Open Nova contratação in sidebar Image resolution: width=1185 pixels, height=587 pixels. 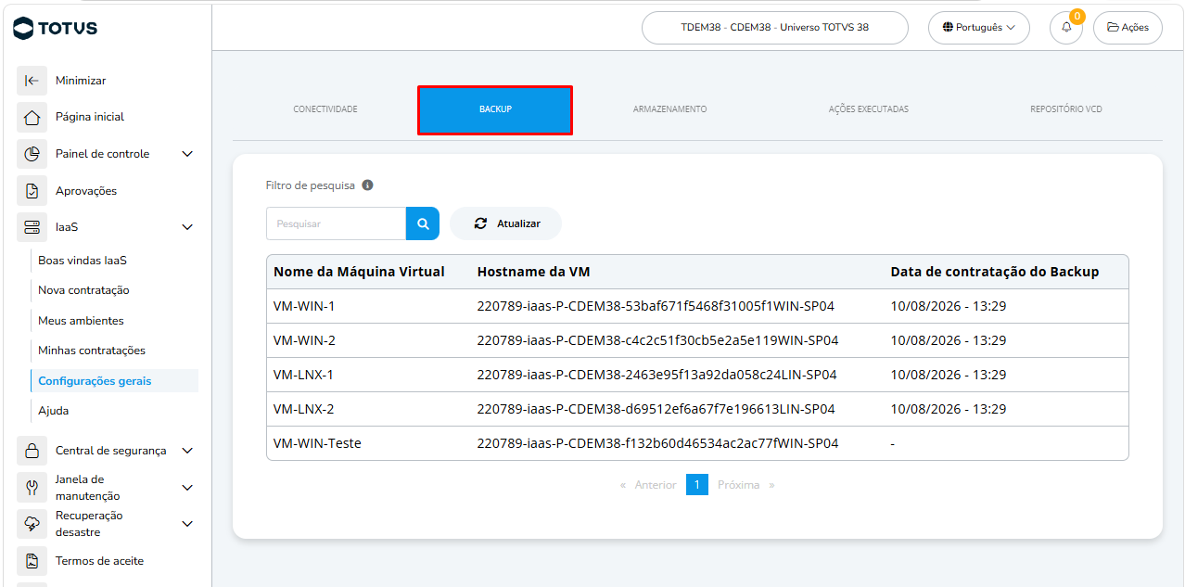(83, 290)
